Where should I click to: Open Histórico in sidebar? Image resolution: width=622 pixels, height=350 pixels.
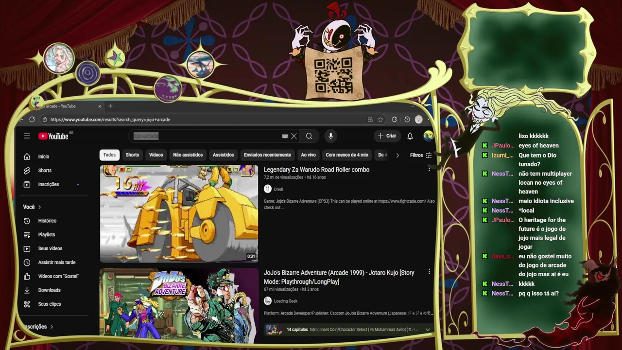tap(47, 221)
